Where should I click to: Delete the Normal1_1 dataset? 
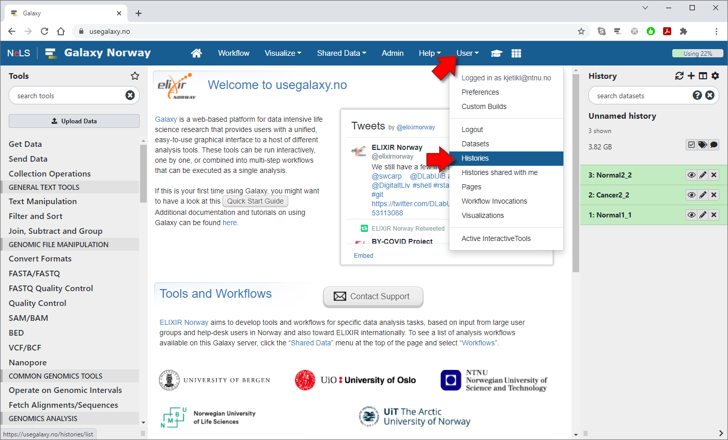tap(714, 215)
